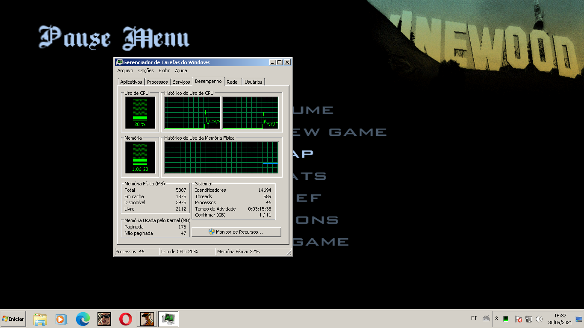Click status bar Processos: 46
584x328 pixels.
[x=137, y=252]
